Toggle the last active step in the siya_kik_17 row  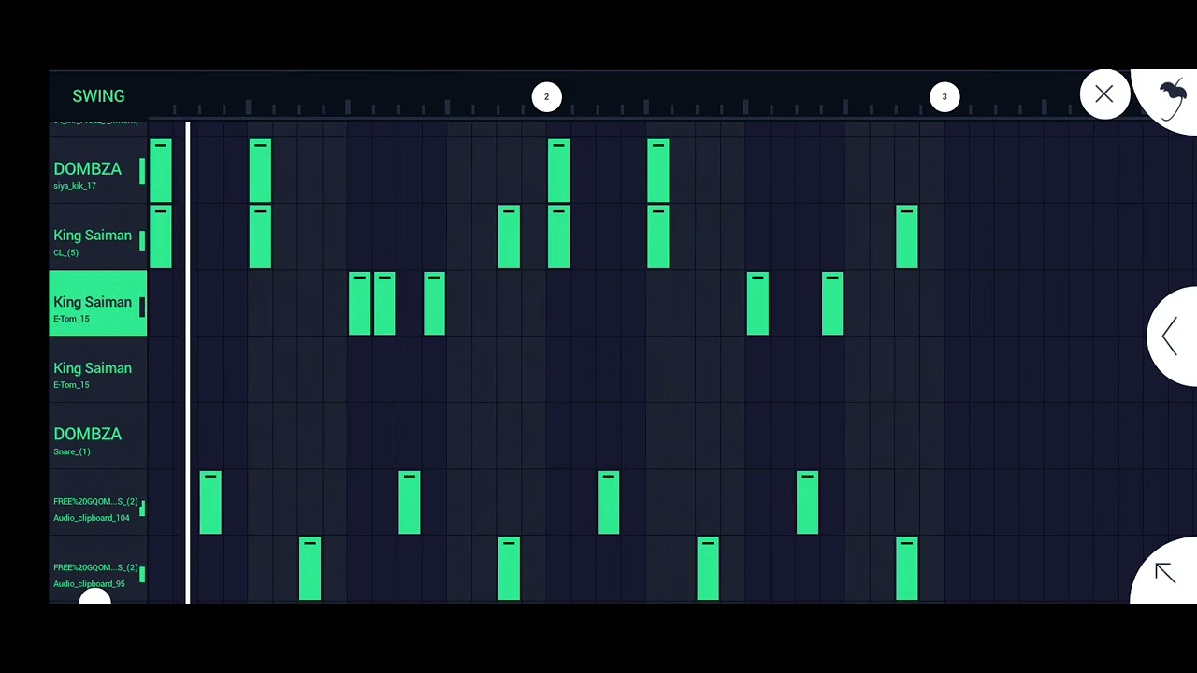[658, 171]
